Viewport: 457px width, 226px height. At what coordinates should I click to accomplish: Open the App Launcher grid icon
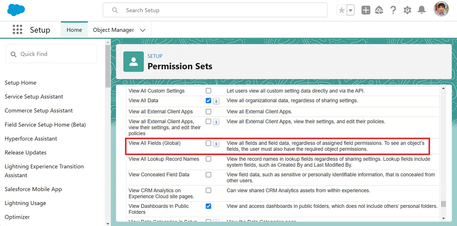click(x=17, y=30)
